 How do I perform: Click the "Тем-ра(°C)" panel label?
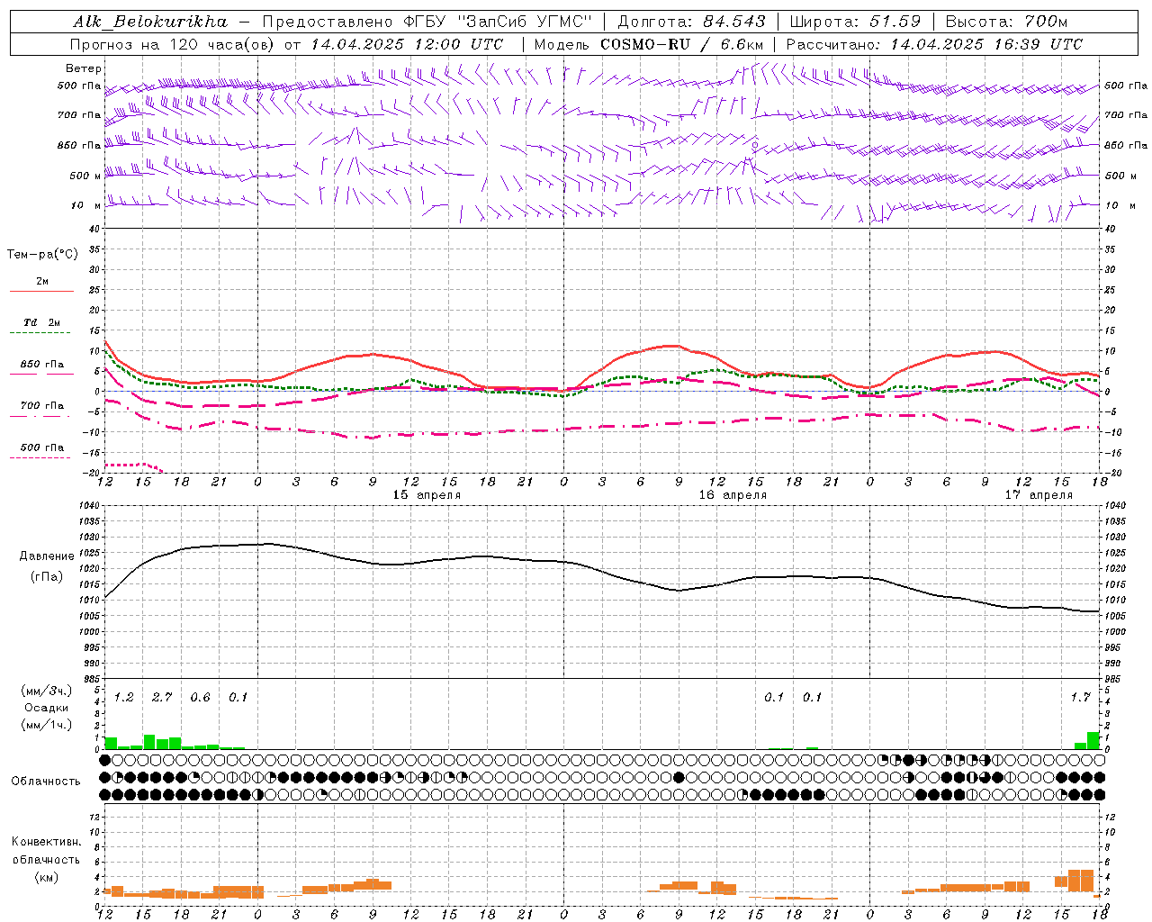tap(42, 255)
